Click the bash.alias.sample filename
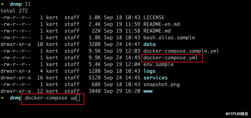 (169, 38)
